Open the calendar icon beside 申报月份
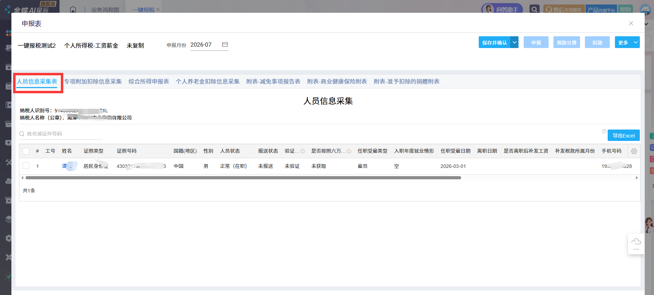 [225, 45]
